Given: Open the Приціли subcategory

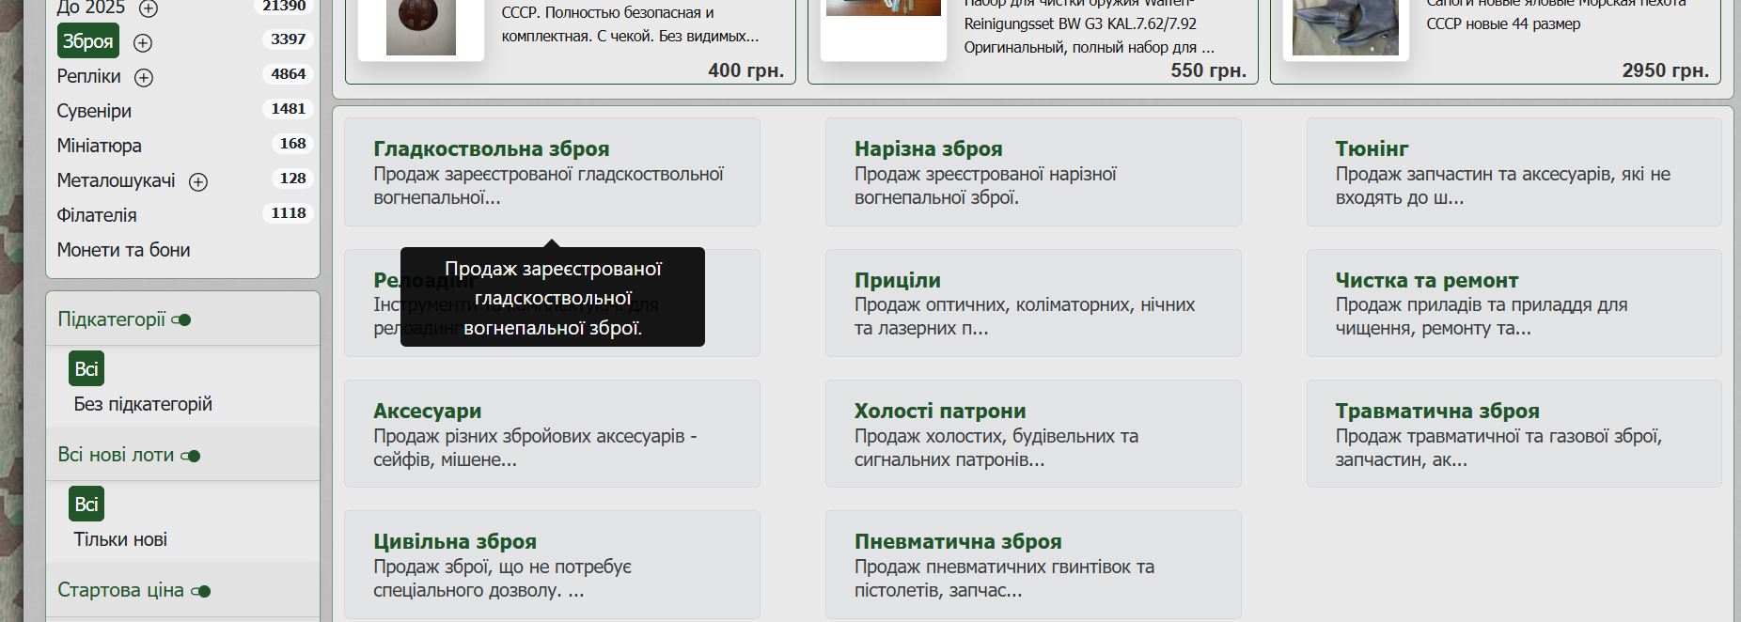Looking at the screenshot, I should [x=898, y=280].
